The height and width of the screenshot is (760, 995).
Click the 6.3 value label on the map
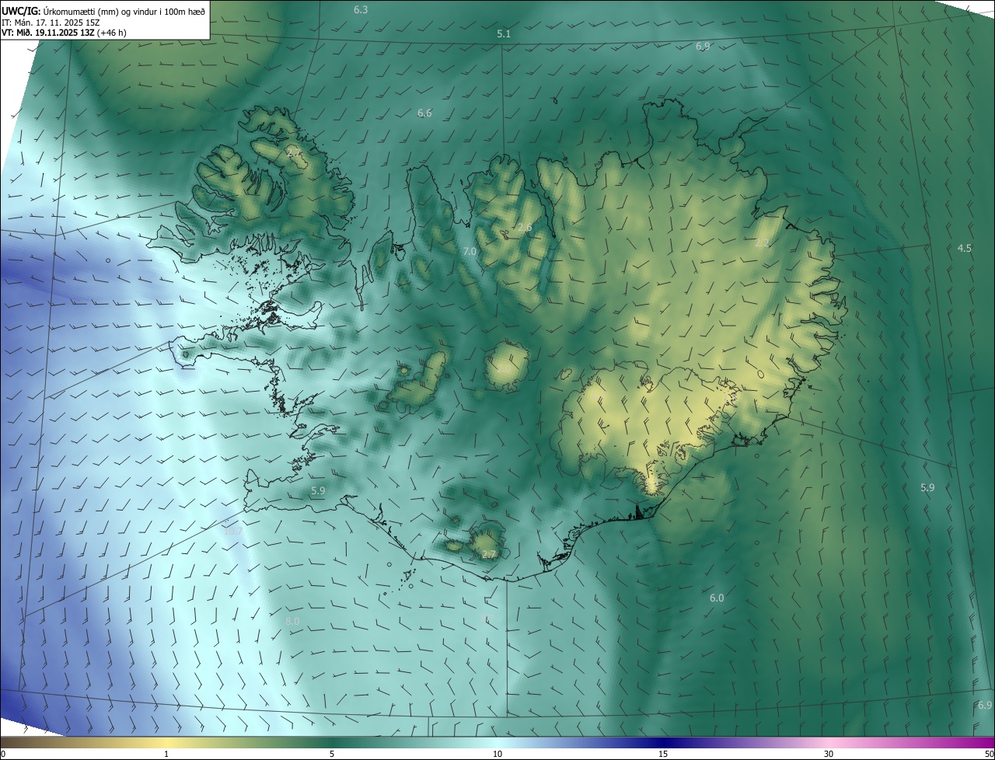click(361, 9)
